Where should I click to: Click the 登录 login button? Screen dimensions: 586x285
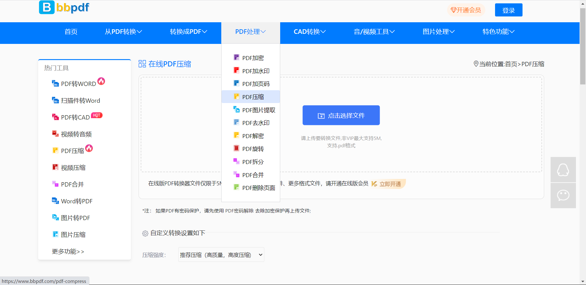pyautogui.click(x=508, y=10)
